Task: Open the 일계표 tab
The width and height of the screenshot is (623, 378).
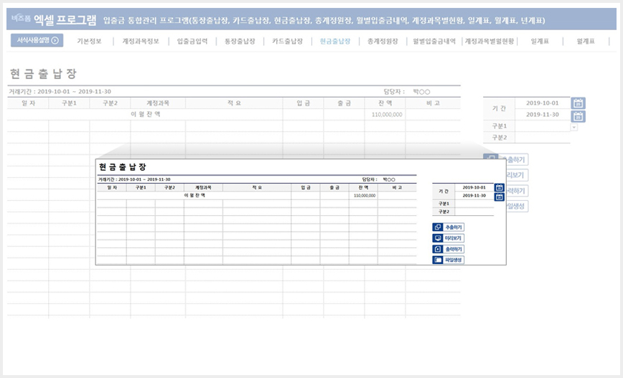Action: 540,41
